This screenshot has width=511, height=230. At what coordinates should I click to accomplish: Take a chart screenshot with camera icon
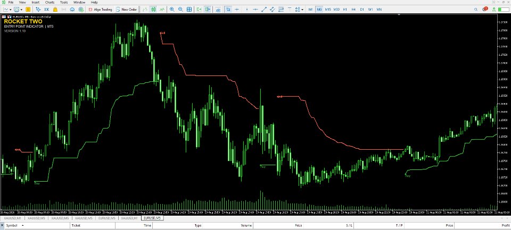click(x=218, y=10)
